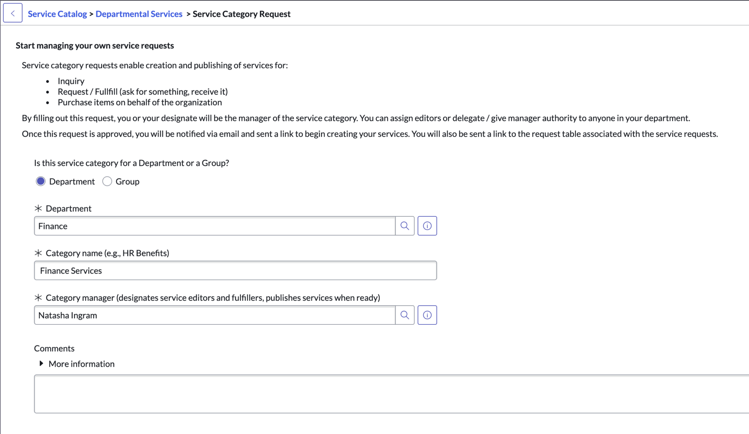Click the Category name (e.g., HR Benefits) label

(x=107, y=253)
